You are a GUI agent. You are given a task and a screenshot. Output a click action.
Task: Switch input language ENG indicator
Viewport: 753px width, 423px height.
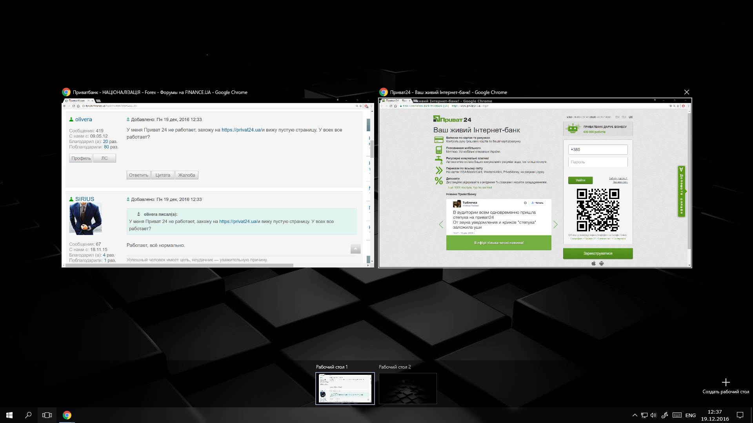click(x=691, y=415)
